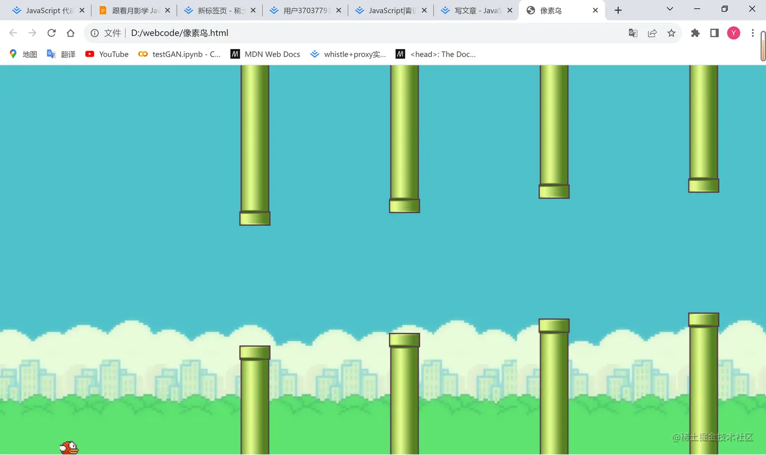Close the 用户3703779 tab
Viewport: 766px width, 455px height.
click(x=339, y=10)
